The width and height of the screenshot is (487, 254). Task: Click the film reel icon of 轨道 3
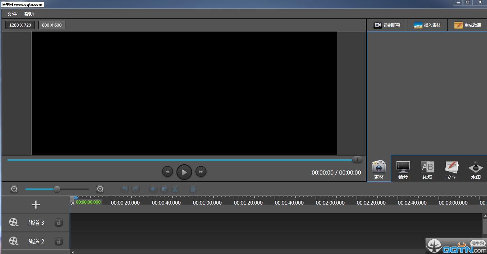coord(13,223)
